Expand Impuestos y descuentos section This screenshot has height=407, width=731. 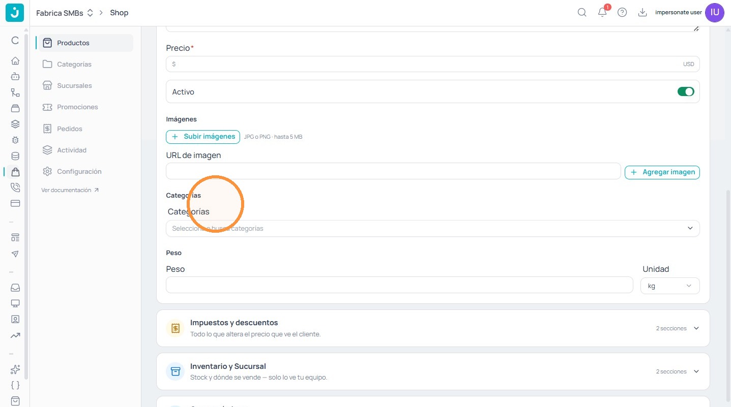coord(433,328)
